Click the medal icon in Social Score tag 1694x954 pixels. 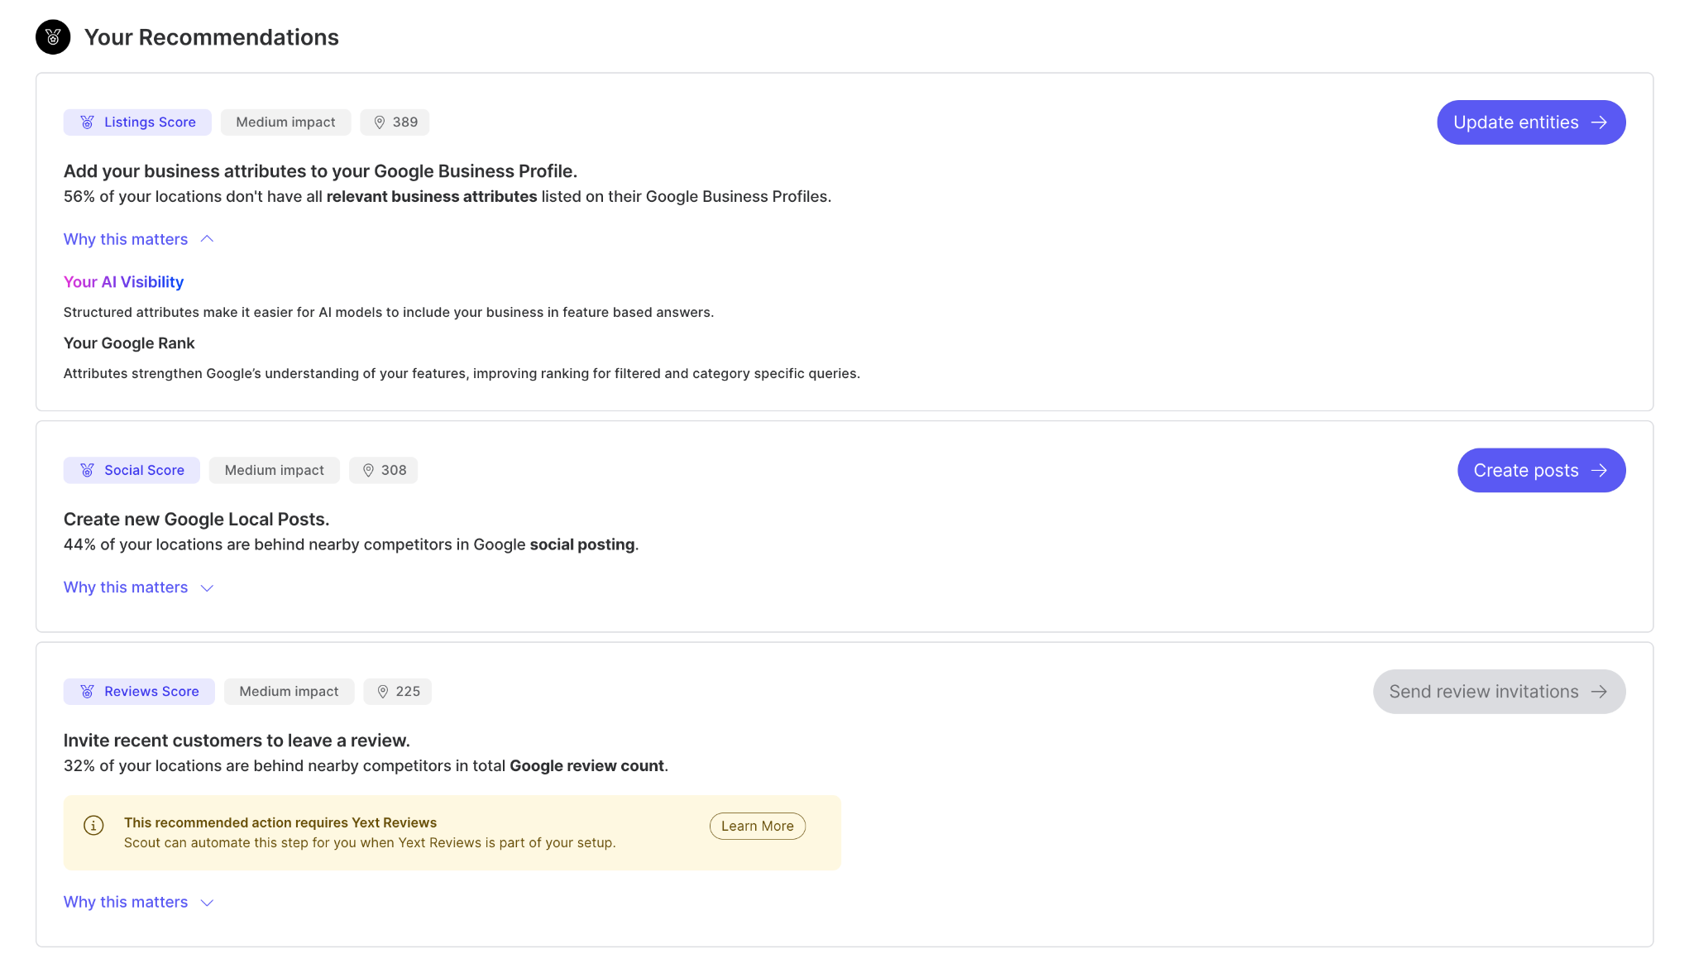pyautogui.click(x=87, y=471)
